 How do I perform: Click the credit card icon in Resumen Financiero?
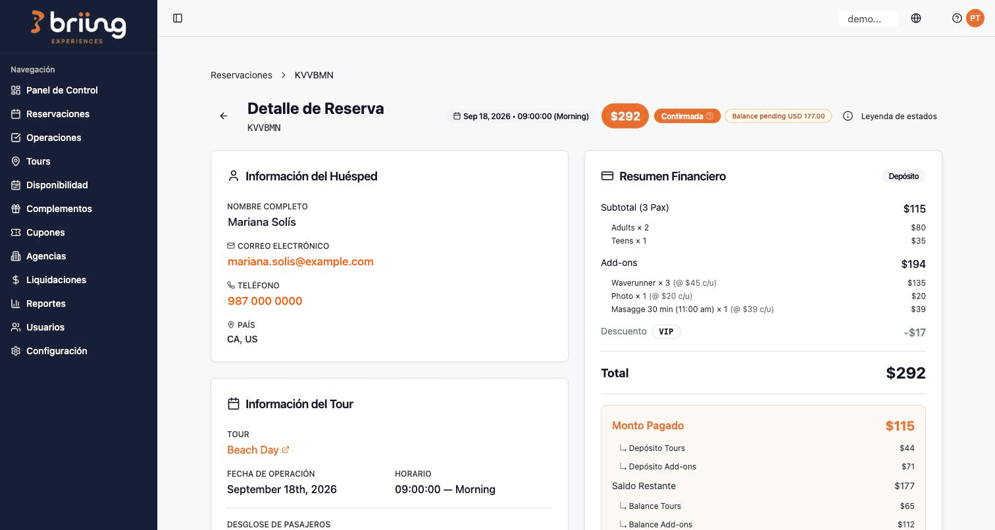(607, 176)
